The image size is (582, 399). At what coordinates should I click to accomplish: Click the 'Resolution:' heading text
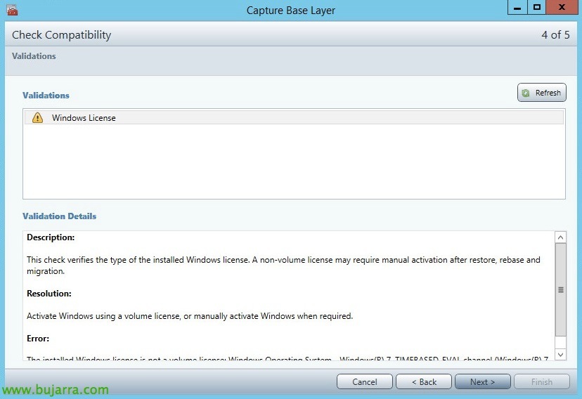[x=49, y=294]
